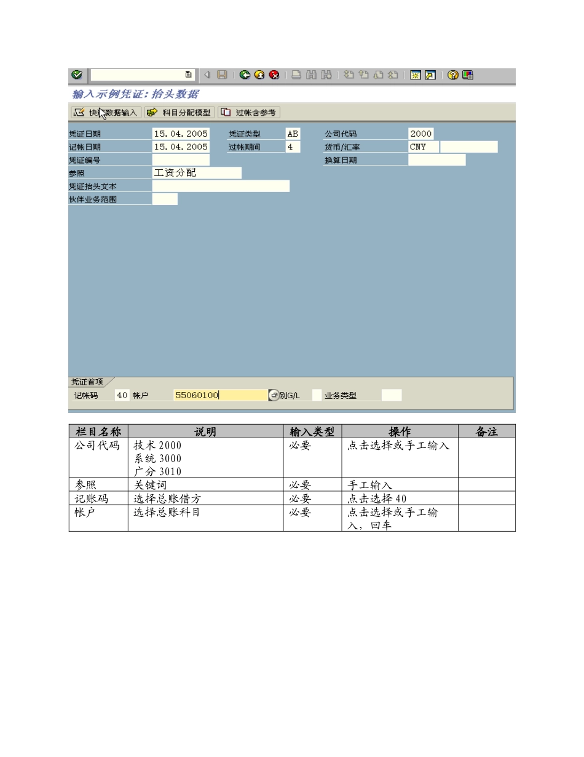The image size is (584, 757).
Task: Click the special G/L indicator field
Action: pyautogui.click(x=317, y=395)
